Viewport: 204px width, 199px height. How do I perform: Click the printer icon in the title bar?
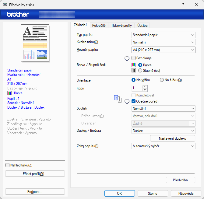pyautogui.click(x=5, y=5)
